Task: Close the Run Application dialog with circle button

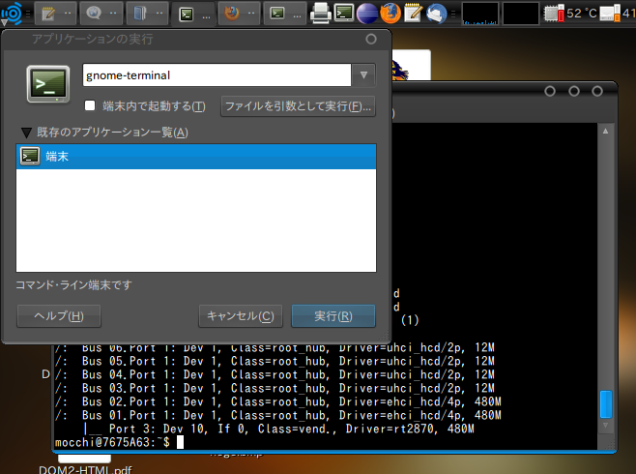Action: point(371,39)
